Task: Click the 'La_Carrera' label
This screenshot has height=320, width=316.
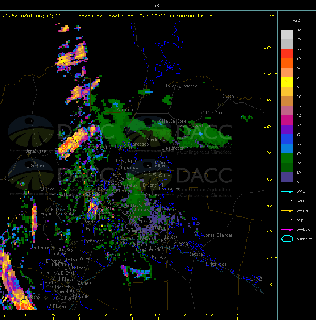Action: tap(43, 247)
